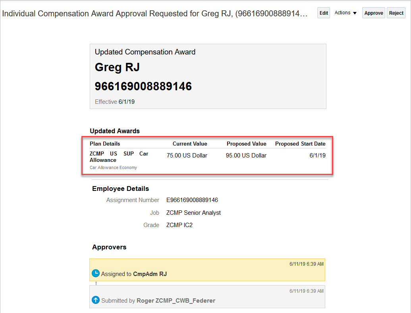Click the 75.00 US Dollar current value
Screen dimensions: 411x313
click(187, 156)
